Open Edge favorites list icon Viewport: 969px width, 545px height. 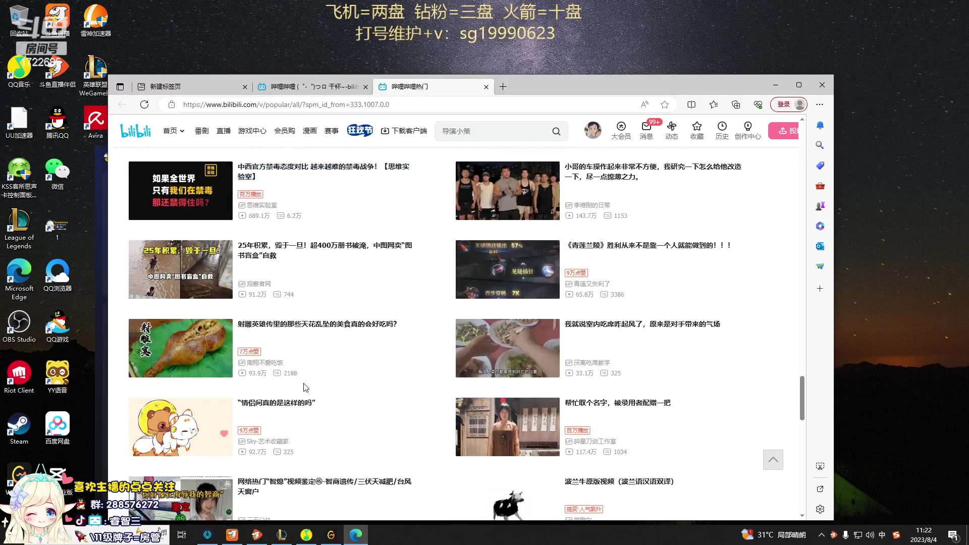[714, 104]
